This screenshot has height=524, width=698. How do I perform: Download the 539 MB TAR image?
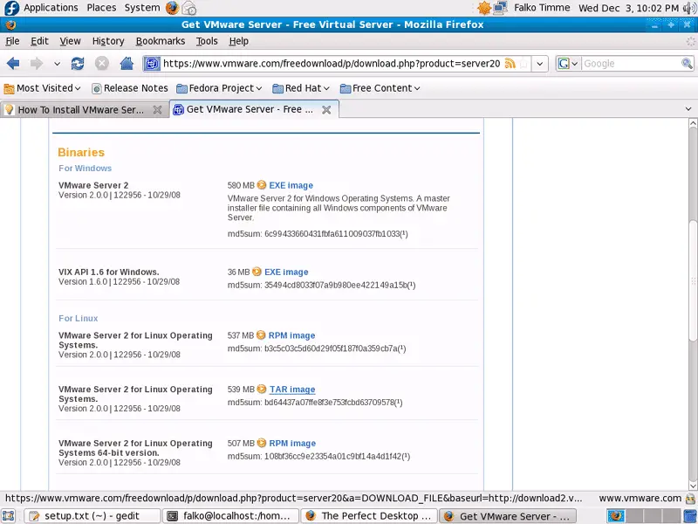click(x=292, y=390)
